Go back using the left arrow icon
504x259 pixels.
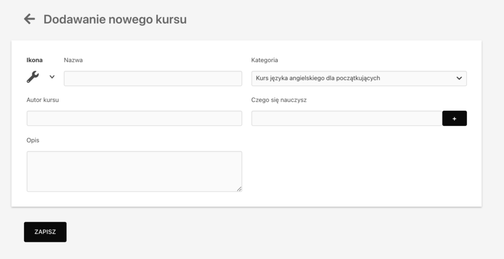click(x=29, y=19)
